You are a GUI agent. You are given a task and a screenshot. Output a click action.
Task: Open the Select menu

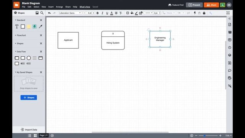(36, 7)
